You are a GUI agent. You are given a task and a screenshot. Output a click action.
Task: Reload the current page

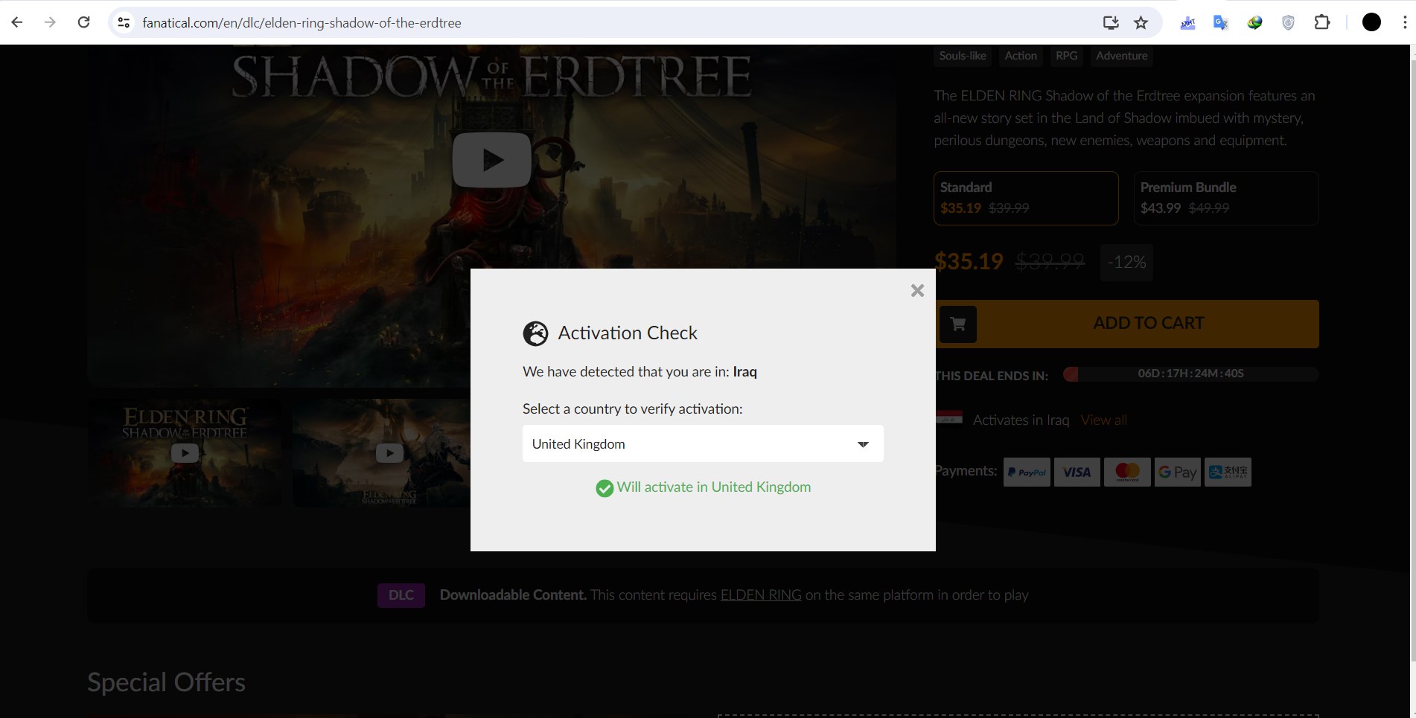83,22
